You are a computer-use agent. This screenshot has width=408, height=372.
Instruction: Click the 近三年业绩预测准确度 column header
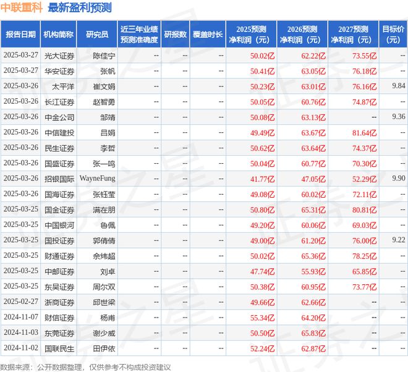pyautogui.click(x=139, y=35)
